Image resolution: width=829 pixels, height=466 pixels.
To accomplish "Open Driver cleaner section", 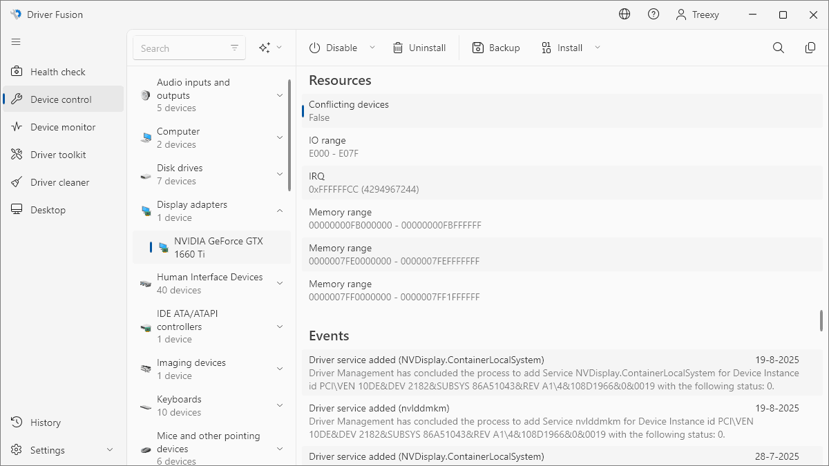I will point(59,182).
